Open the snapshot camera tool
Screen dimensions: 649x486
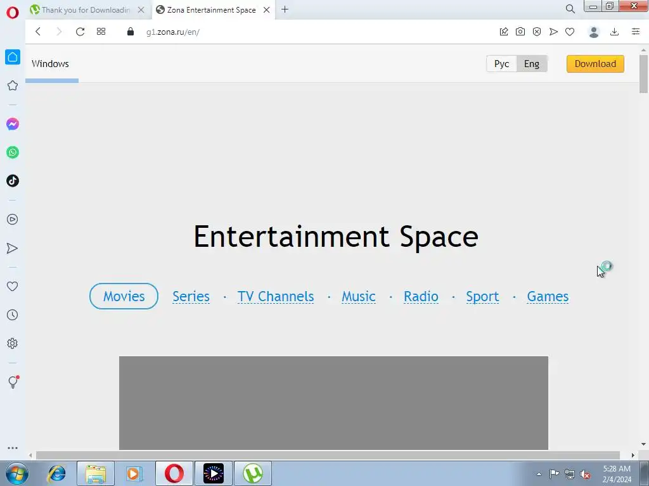(x=520, y=32)
